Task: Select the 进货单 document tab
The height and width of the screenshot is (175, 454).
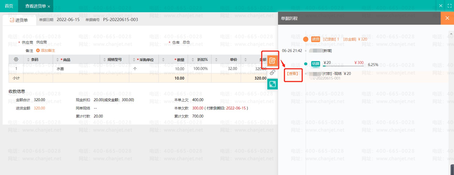Action: [19, 20]
